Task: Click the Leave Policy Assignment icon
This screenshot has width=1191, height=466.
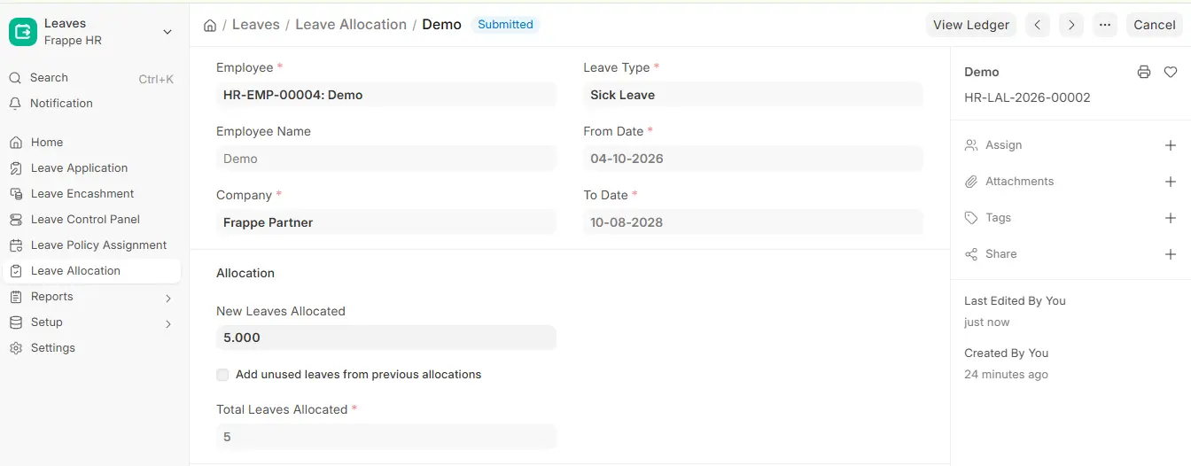Action: point(15,245)
